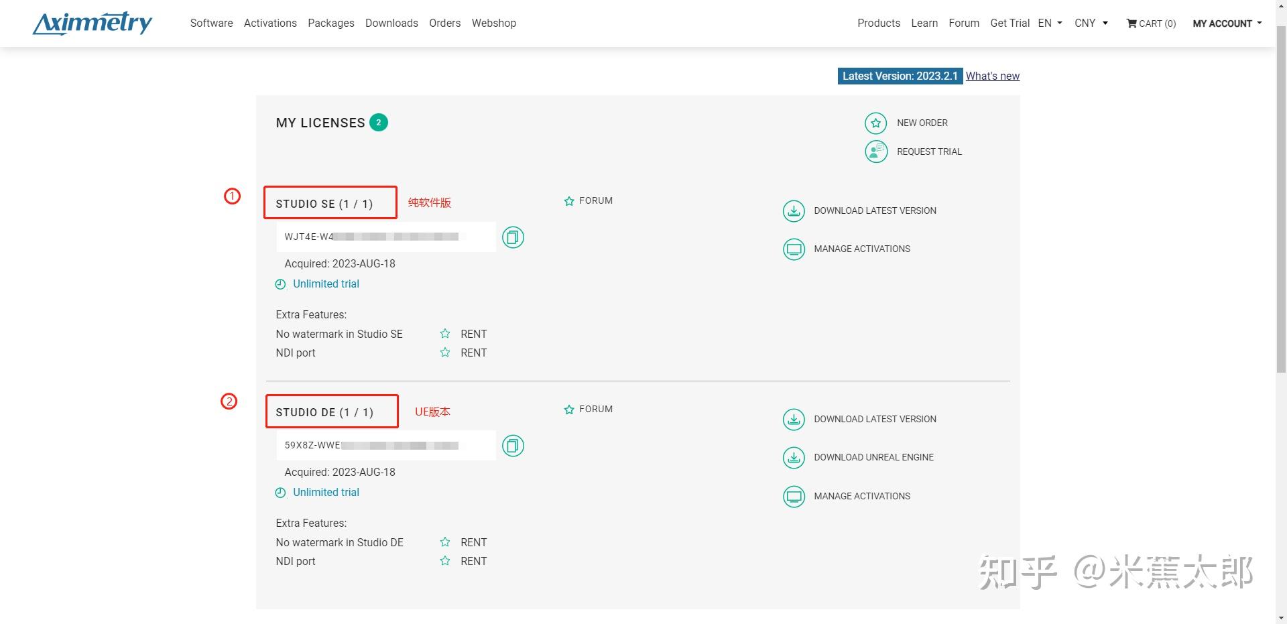Copy the Studio DE license key
The image size is (1287, 624).
coord(513,446)
